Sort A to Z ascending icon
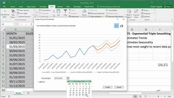The width and height of the screenshot is (174, 98). coord(54,11)
